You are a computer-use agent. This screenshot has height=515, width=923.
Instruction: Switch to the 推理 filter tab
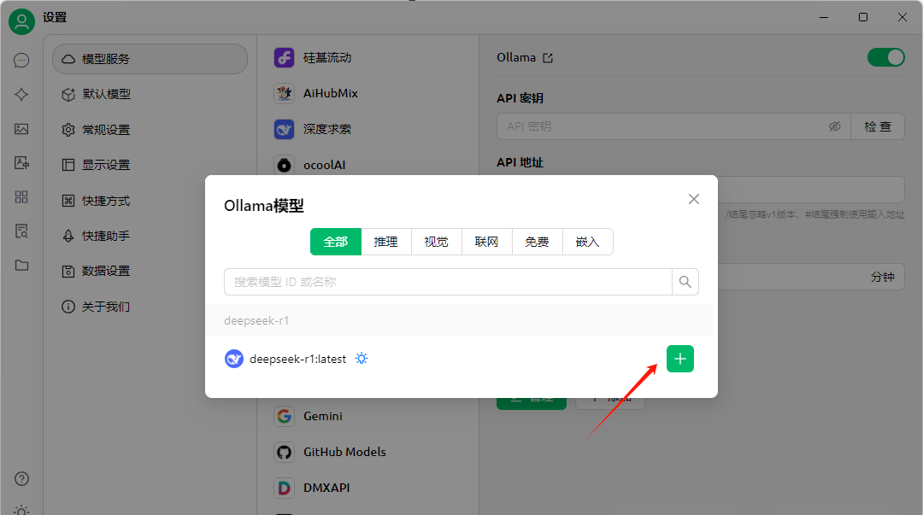click(x=386, y=242)
